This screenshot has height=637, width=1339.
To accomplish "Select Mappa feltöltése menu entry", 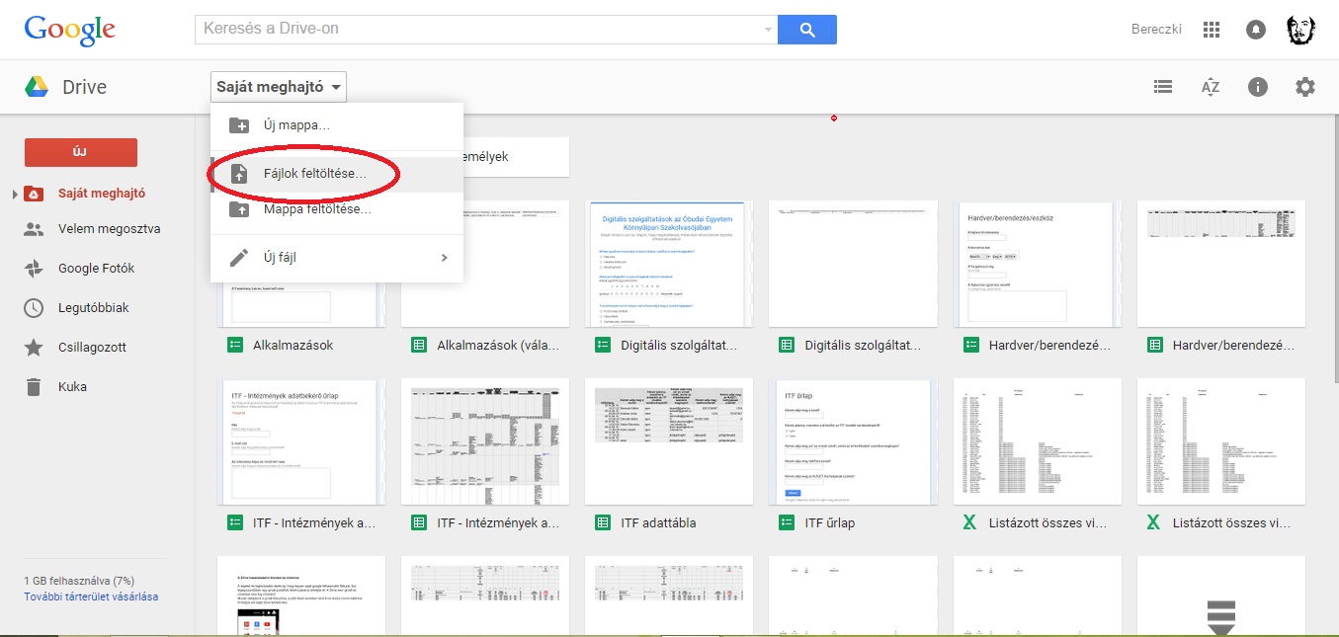I will 317,209.
